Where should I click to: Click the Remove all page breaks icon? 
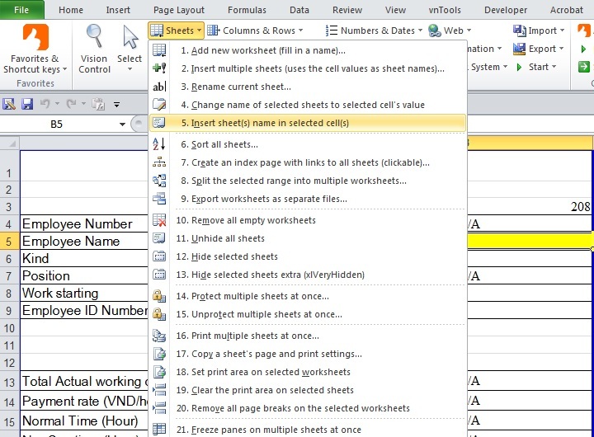point(159,408)
